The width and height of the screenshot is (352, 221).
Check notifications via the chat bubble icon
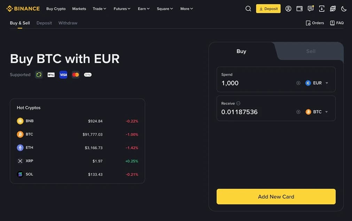pyautogui.click(x=311, y=8)
